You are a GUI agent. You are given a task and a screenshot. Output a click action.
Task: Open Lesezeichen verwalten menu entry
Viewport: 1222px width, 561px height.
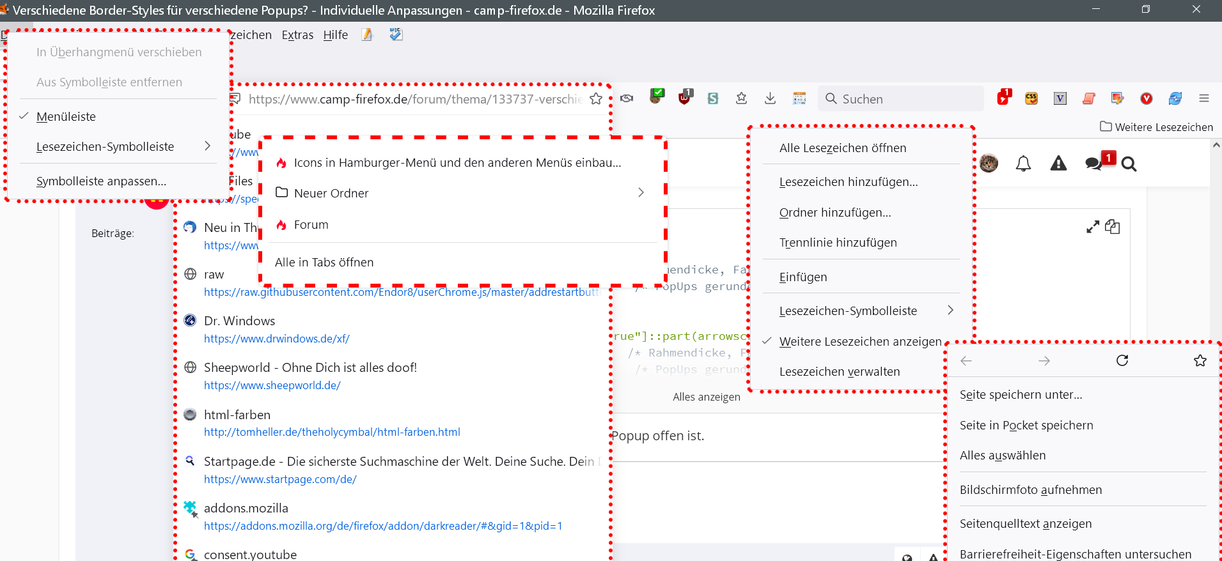[861, 371]
